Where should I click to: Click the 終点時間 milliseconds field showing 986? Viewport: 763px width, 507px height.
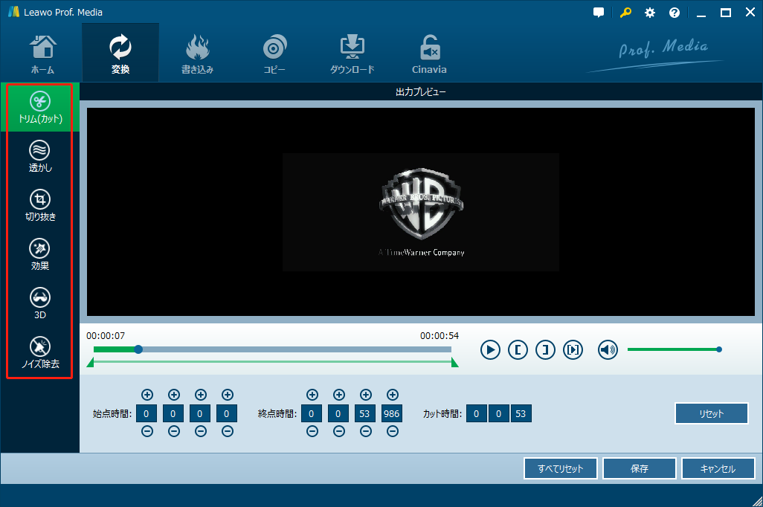point(391,413)
